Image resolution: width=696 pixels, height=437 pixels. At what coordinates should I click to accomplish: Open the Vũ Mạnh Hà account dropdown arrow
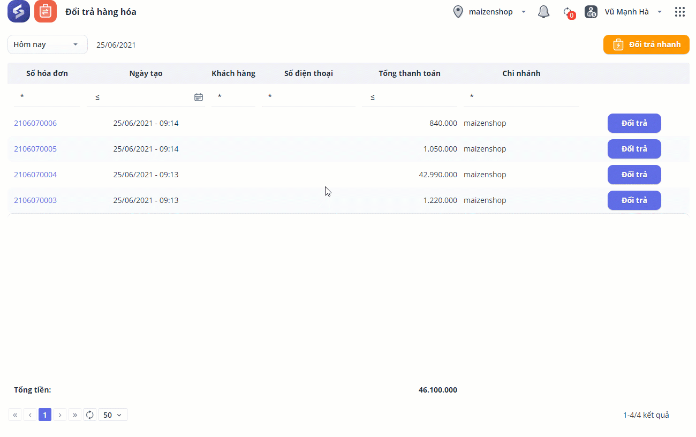point(660,12)
